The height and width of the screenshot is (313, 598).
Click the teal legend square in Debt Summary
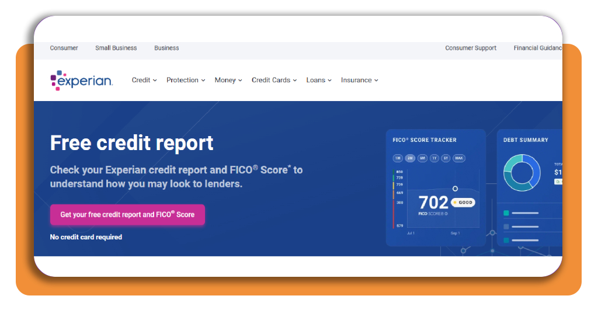pyautogui.click(x=506, y=213)
